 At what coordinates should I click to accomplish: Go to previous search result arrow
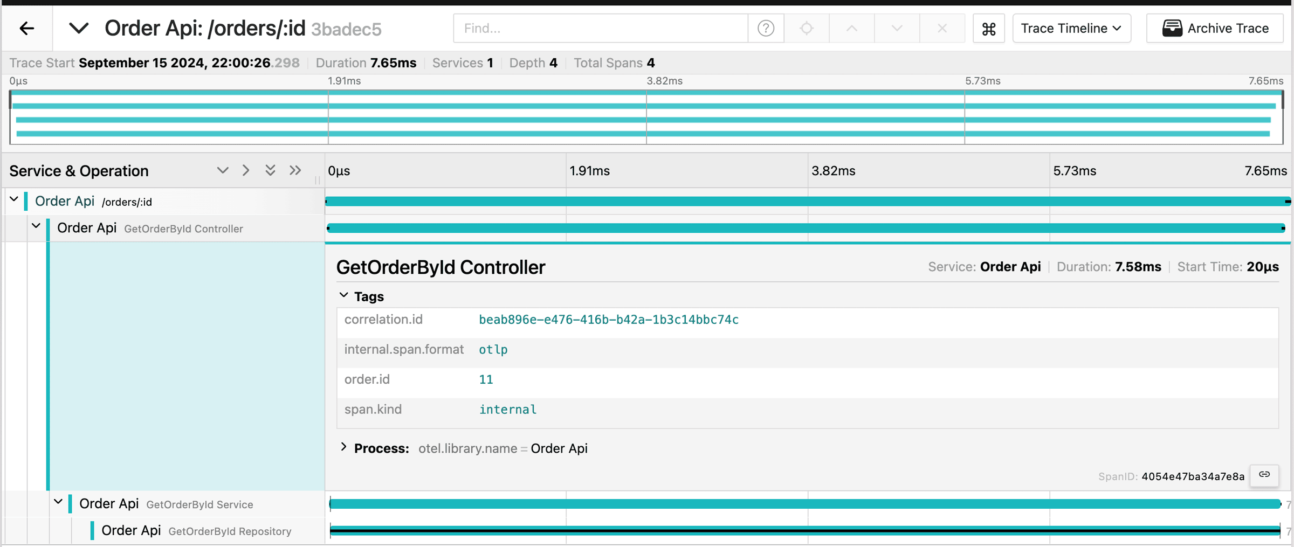pos(852,29)
